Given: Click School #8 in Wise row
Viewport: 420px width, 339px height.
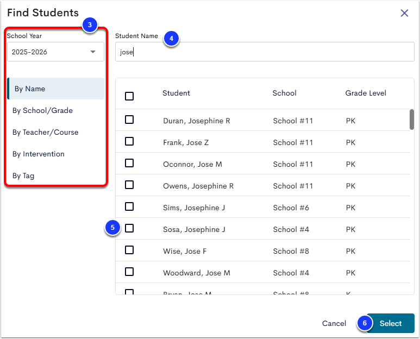Looking at the screenshot, I should (291, 251).
